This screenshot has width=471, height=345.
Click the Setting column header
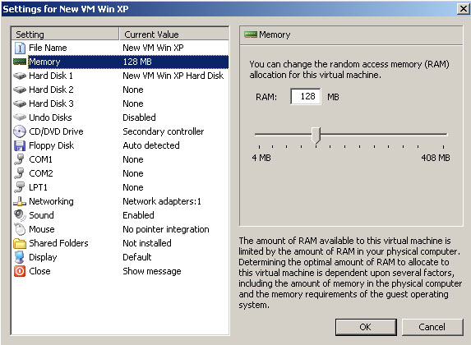pos(65,34)
